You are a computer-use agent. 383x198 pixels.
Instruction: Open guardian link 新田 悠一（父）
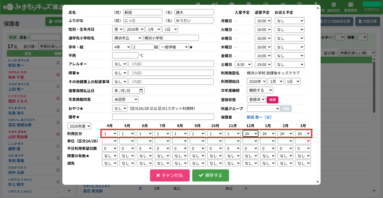click(x=259, y=117)
